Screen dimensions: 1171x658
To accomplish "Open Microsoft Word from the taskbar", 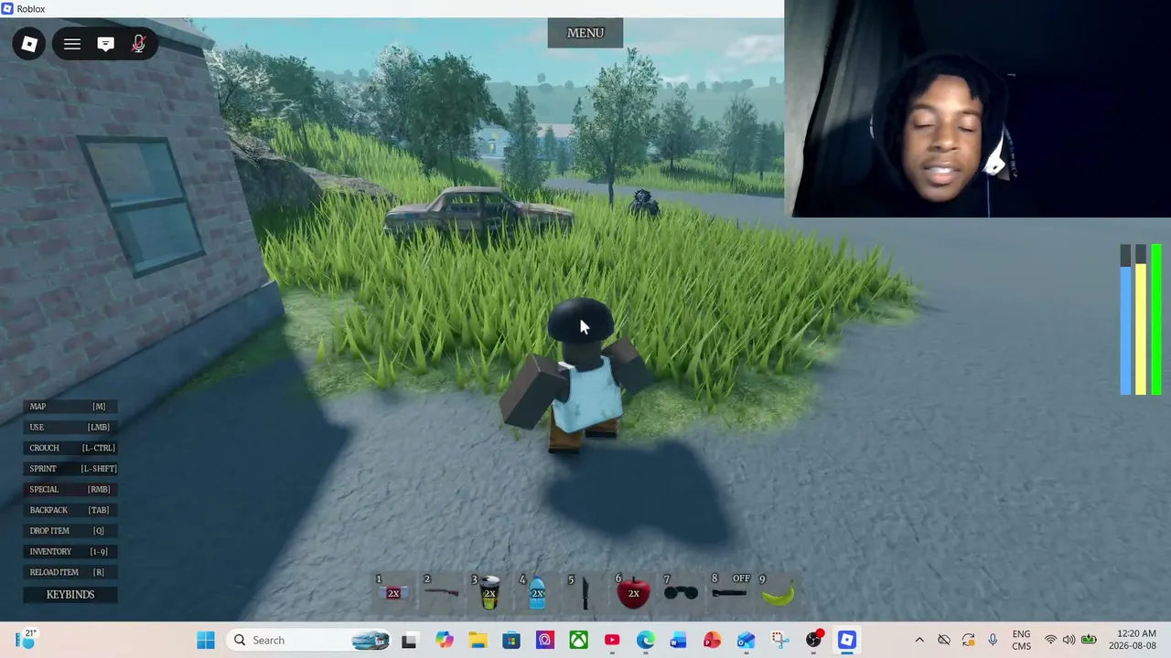I will [x=679, y=640].
